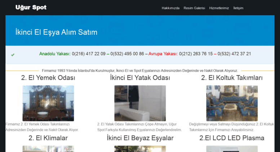Click the Beyaz Eşyalar thumbnail image
Screen dimensions: 280x152
click(140, 149)
